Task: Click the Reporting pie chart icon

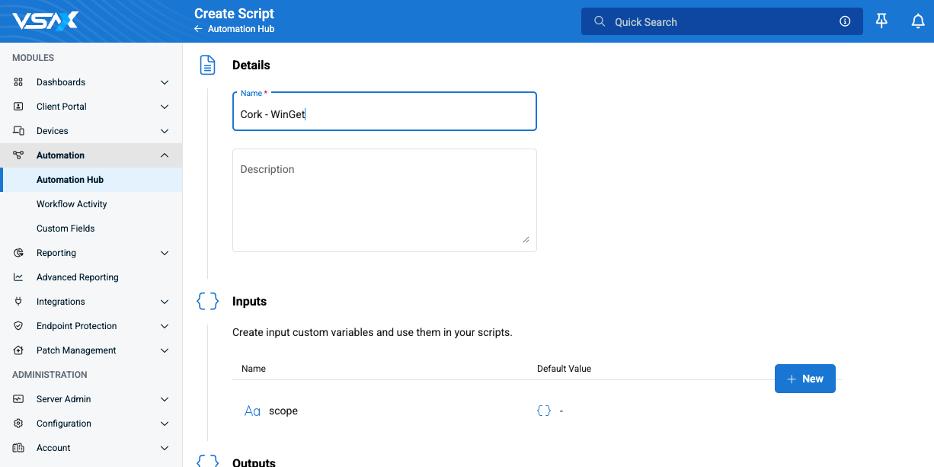Action: pyautogui.click(x=18, y=253)
